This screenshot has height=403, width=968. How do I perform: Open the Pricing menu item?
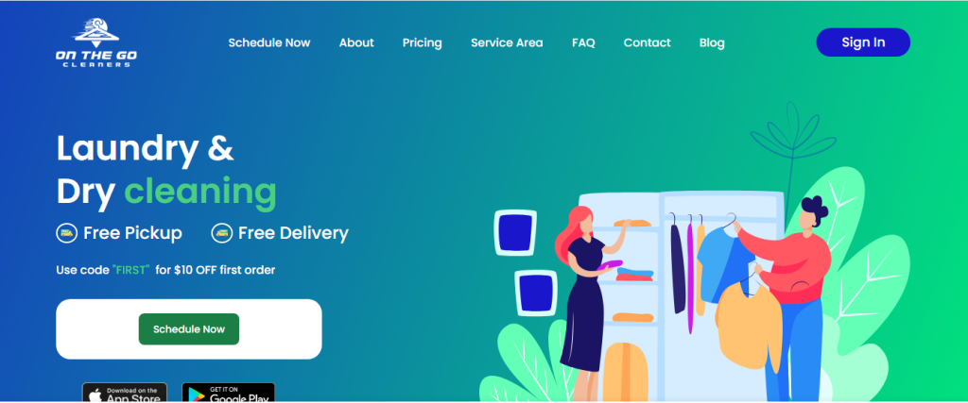tap(423, 42)
